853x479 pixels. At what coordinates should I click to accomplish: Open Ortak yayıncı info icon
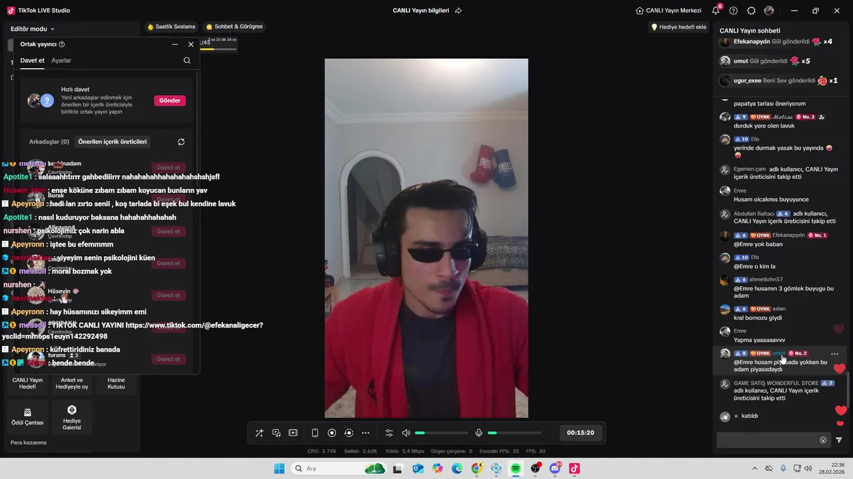[62, 45]
